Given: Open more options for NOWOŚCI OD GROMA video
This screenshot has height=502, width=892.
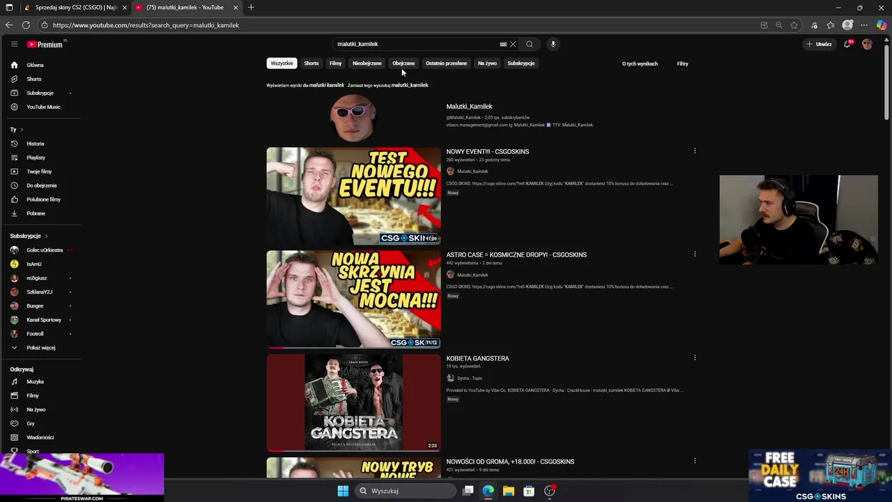Looking at the screenshot, I should pos(695,461).
